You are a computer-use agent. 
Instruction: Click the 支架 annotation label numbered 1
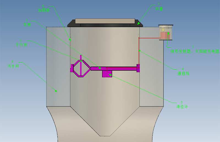click(27, 25)
